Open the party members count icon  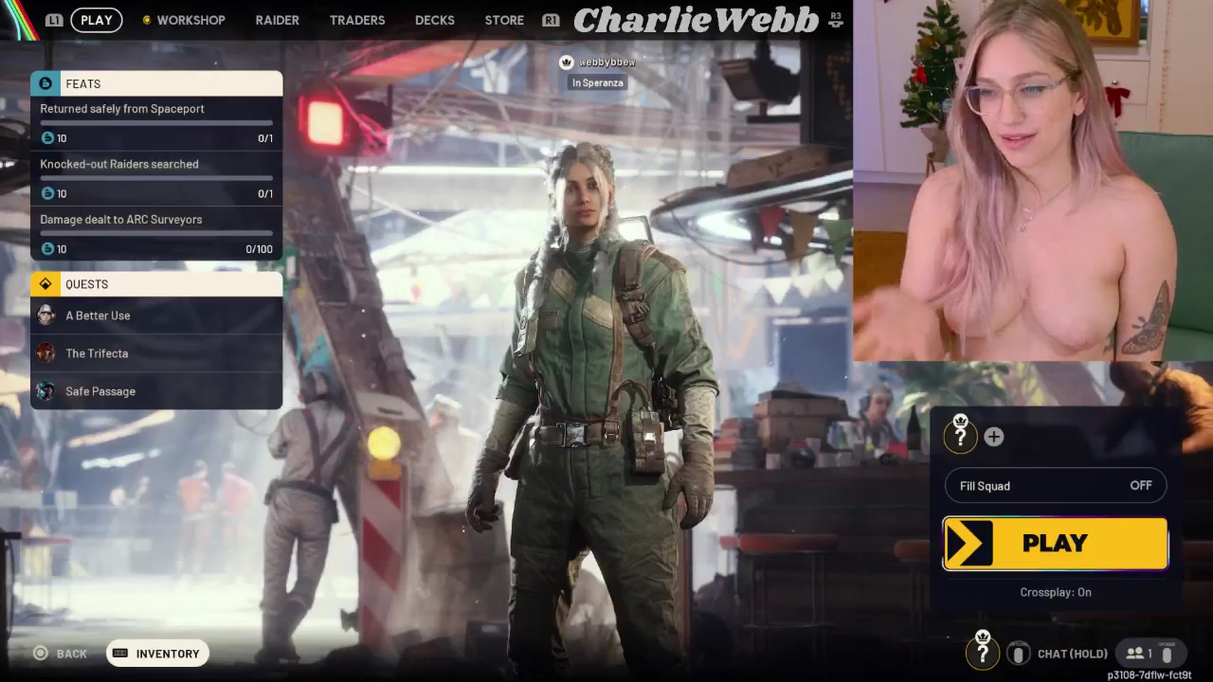[x=1140, y=654]
